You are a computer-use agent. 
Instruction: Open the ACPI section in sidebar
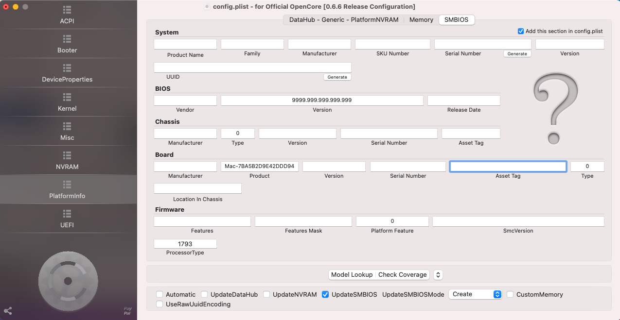point(68,15)
